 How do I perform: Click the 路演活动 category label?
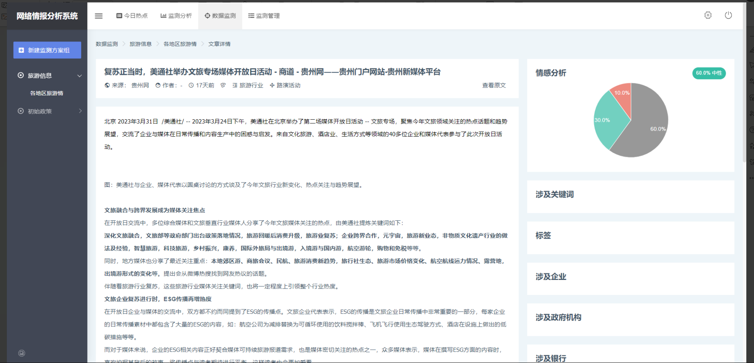289,85
